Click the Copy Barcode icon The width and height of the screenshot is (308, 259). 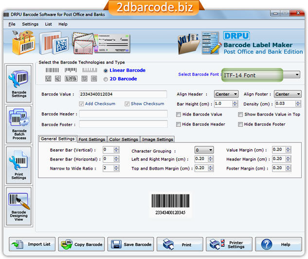click(67, 244)
